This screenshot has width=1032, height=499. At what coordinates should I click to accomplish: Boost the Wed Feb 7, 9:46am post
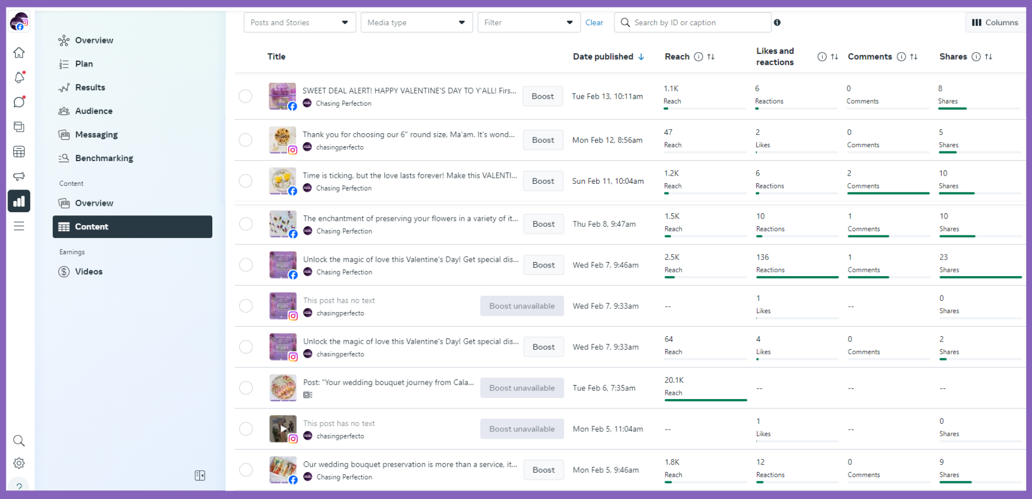[x=543, y=265]
